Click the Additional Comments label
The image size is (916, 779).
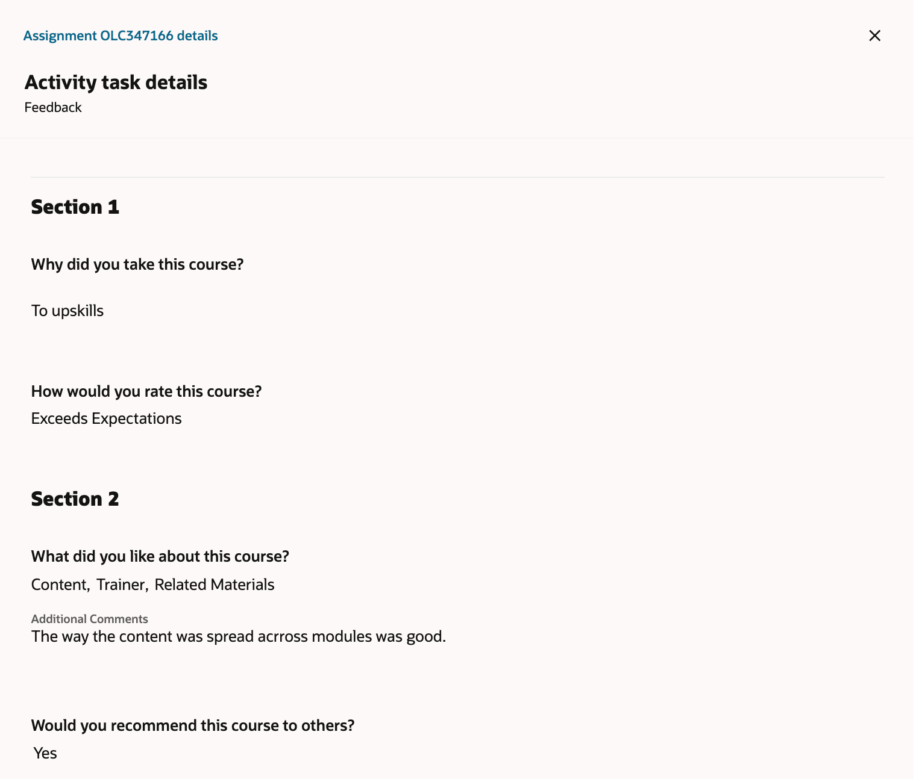pyautogui.click(x=89, y=619)
